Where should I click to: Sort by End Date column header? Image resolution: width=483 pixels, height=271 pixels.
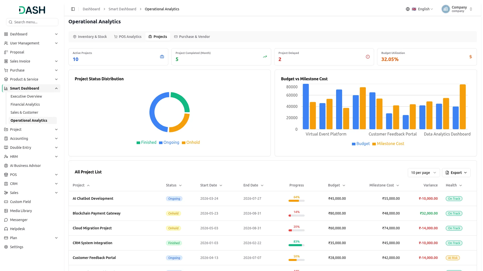click(x=253, y=185)
